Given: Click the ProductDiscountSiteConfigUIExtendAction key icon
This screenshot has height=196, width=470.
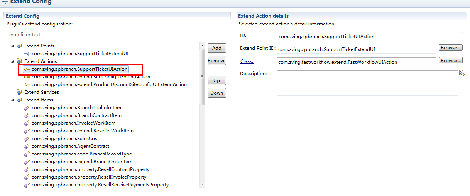Looking at the screenshot, I should (27, 84).
